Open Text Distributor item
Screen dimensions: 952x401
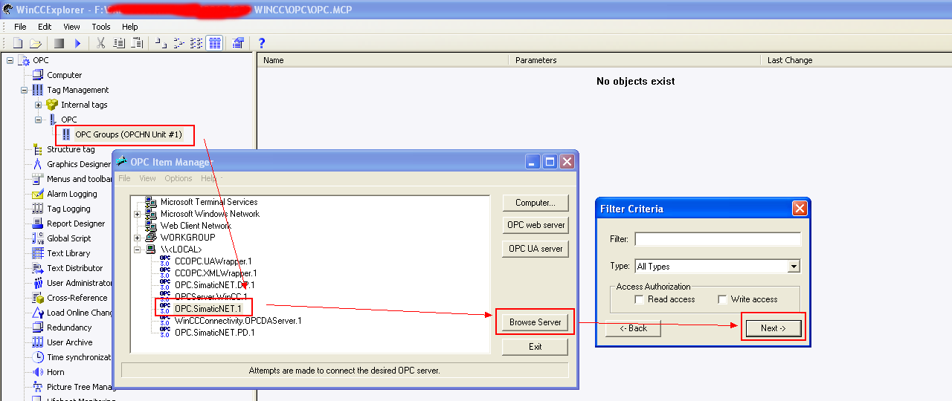pyautogui.click(x=75, y=268)
